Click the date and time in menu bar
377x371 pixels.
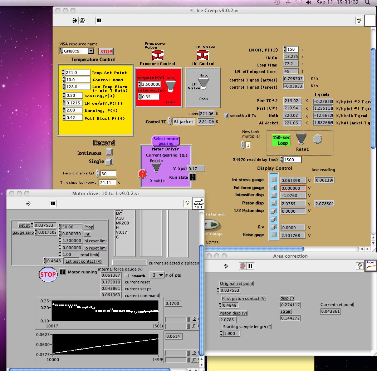tap(337, 3)
